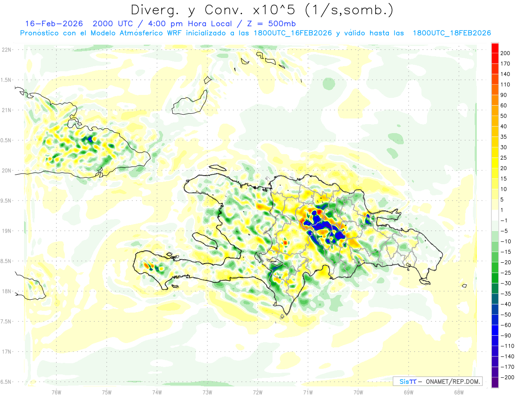Click the '70W' longitude label
Screen dimensions: 515x398
(x=358, y=392)
